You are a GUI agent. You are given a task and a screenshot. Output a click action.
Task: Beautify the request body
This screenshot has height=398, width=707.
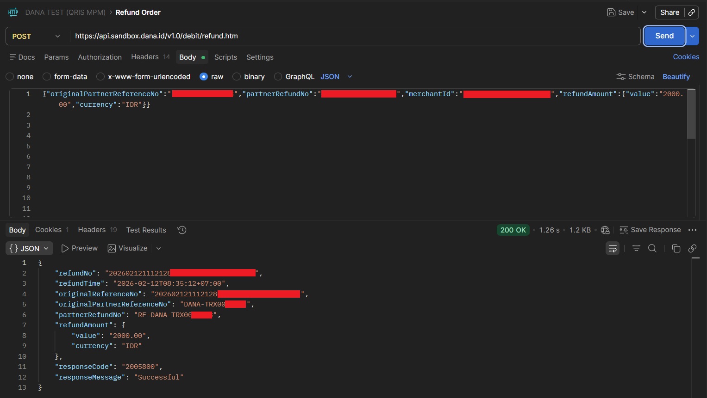(676, 77)
